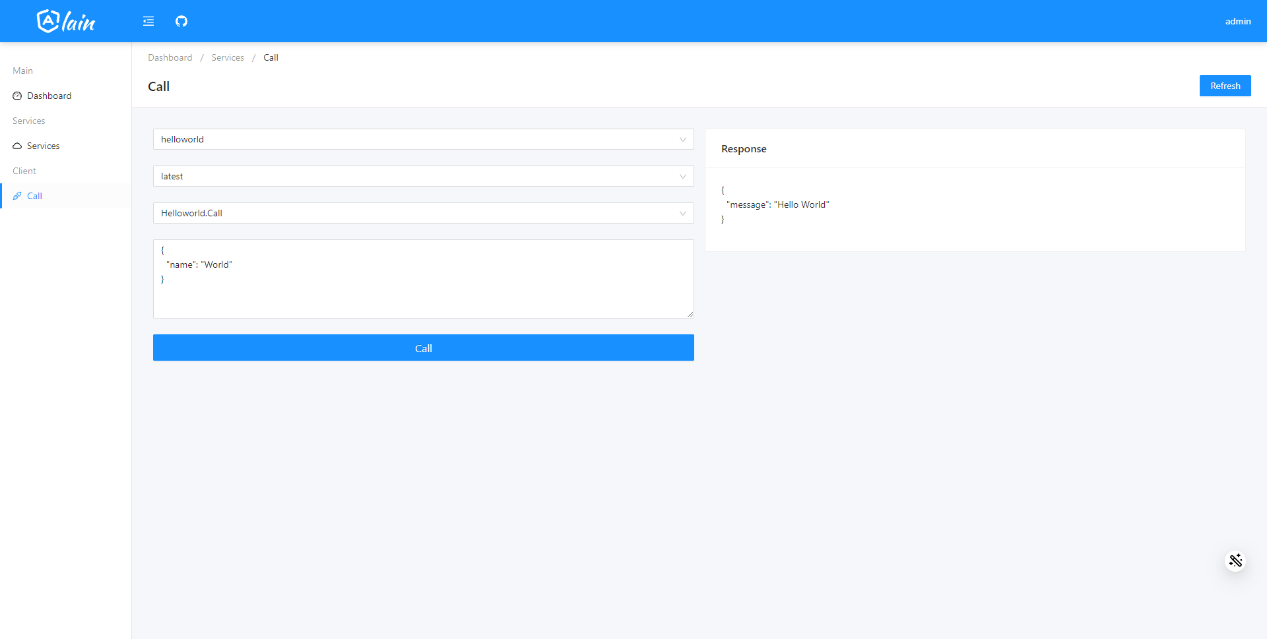The image size is (1267, 639).
Task: Click the resize handle of the request textarea
Action: tap(690, 315)
